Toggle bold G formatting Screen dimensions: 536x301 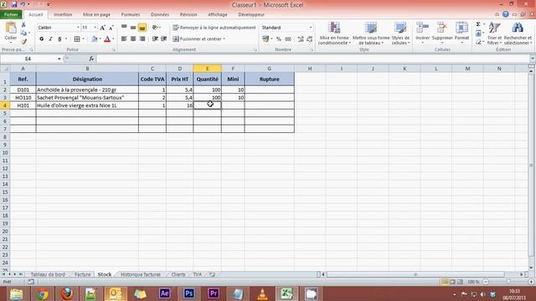[x=41, y=39]
